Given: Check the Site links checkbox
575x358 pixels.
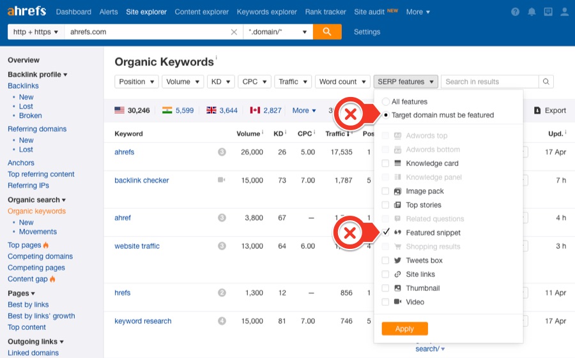Looking at the screenshot, I should [x=385, y=274].
